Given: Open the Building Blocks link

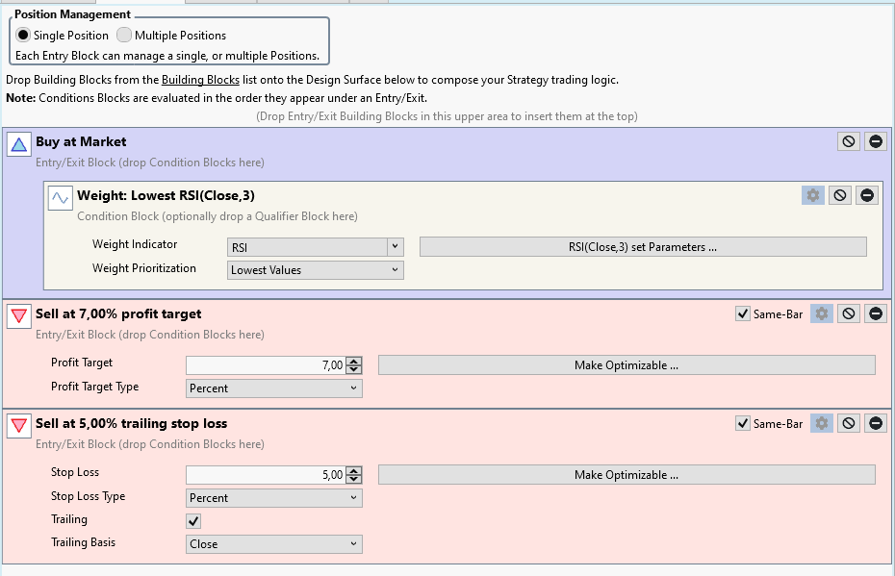Looking at the screenshot, I should [x=200, y=80].
